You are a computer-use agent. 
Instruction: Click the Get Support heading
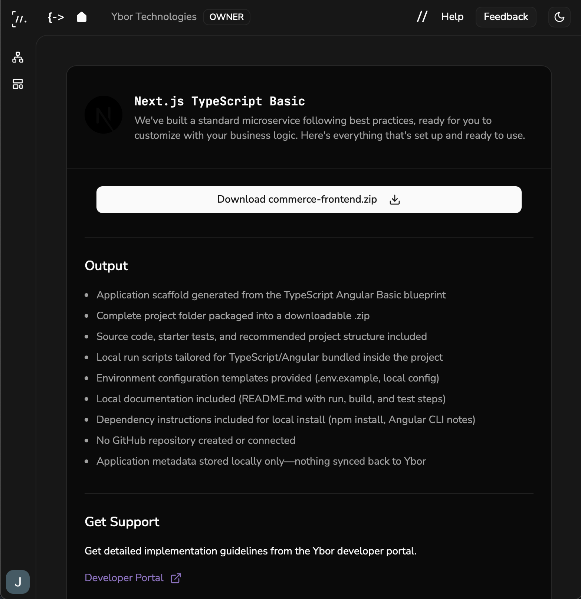[x=122, y=522]
